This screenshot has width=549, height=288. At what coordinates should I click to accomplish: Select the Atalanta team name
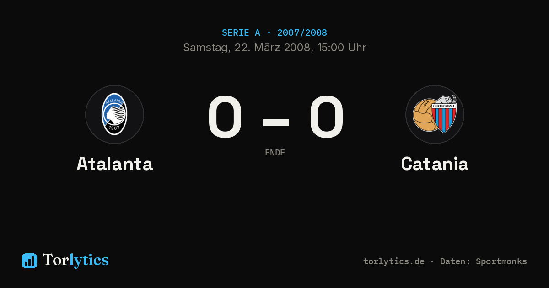(114, 164)
